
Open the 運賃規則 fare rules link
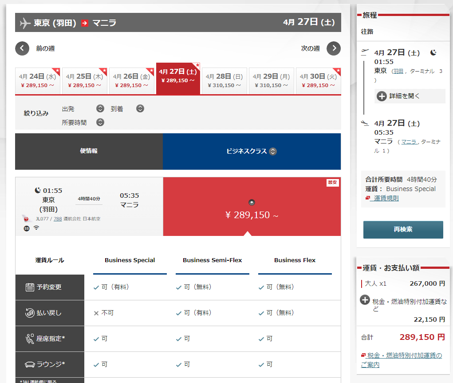(386, 198)
